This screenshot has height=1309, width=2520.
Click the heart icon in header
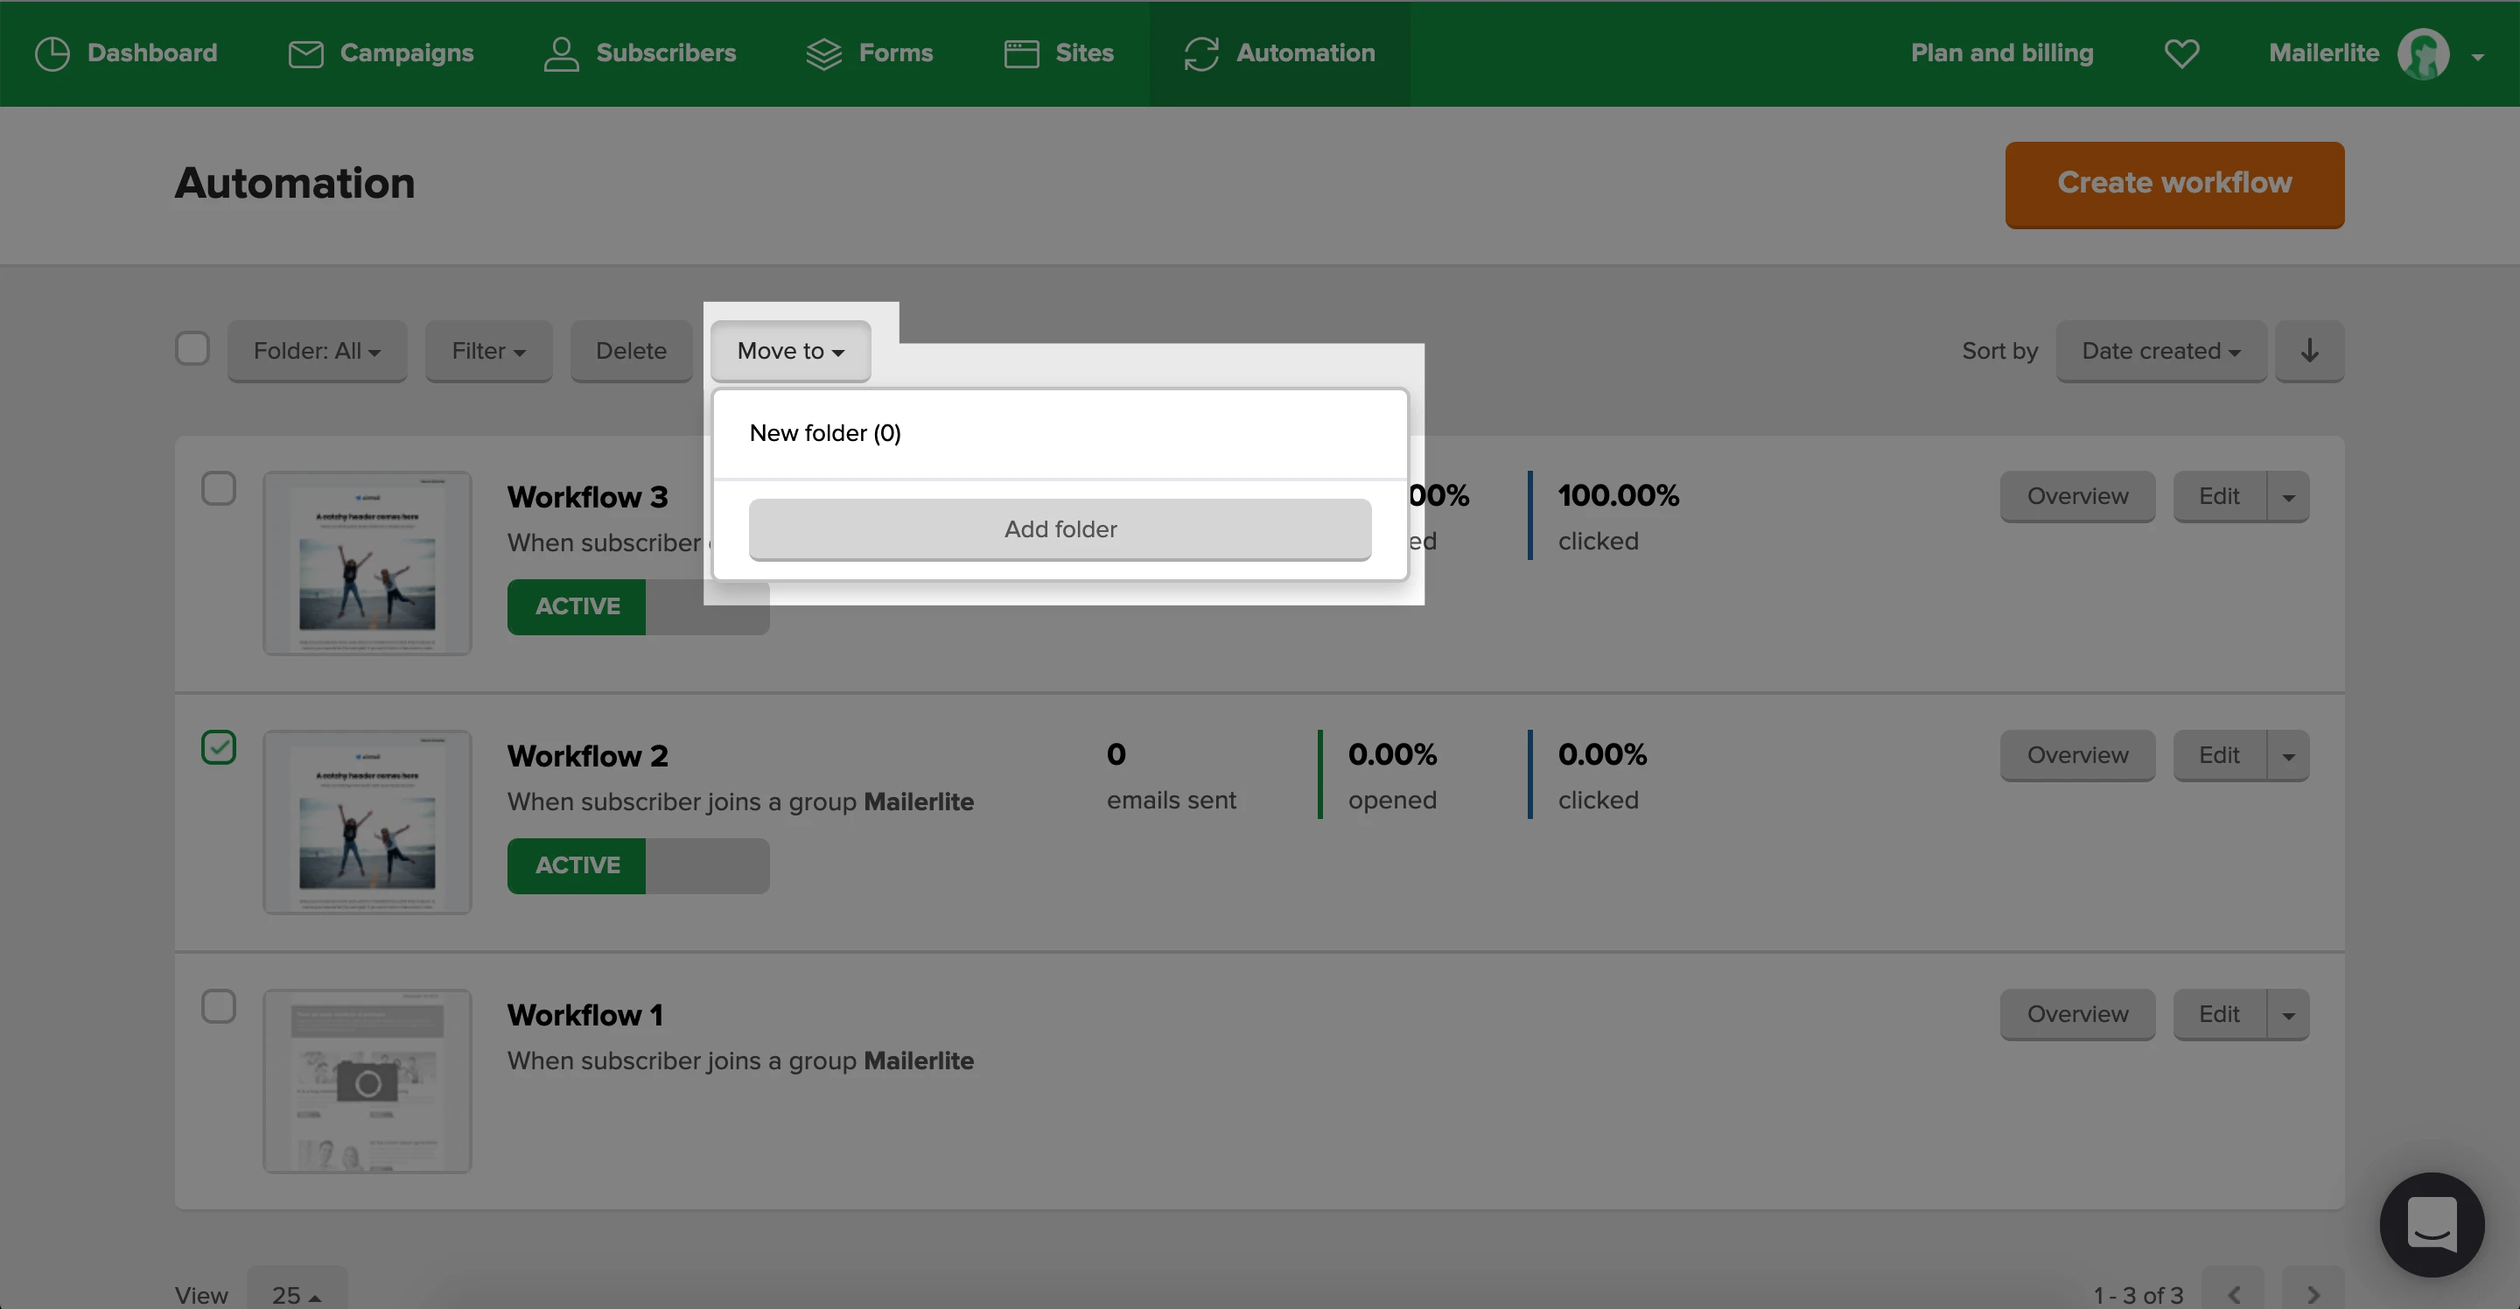click(2180, 53)
